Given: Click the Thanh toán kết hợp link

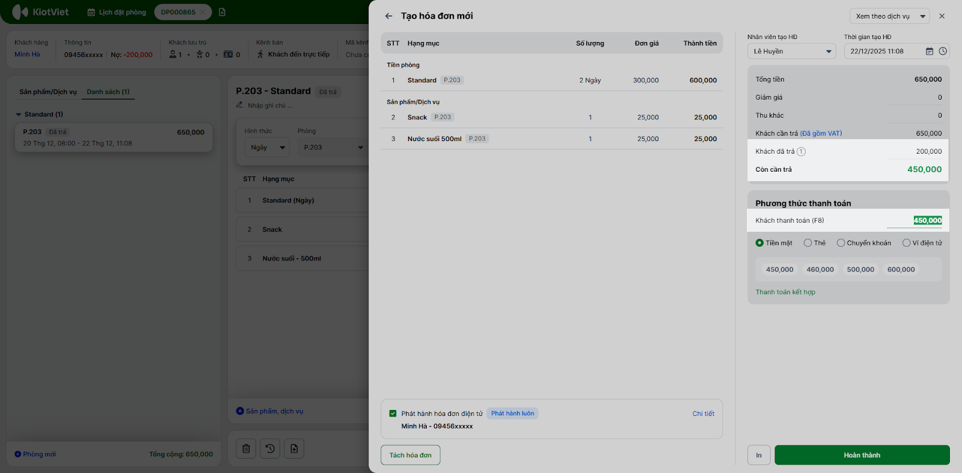Looking at the screenshot, I should pos(785,292).
